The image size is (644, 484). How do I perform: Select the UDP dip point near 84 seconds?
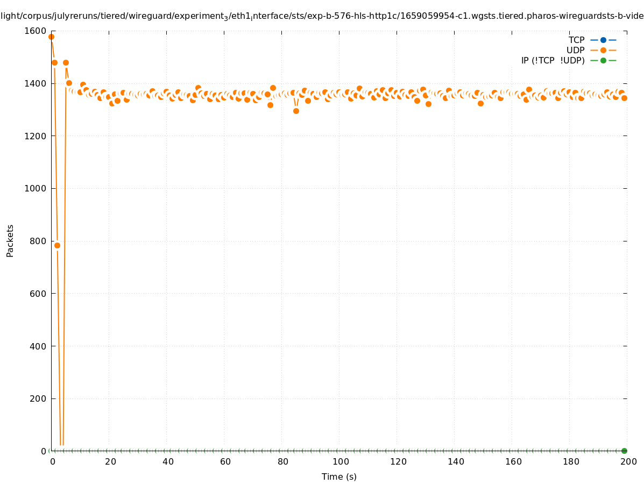296,111
